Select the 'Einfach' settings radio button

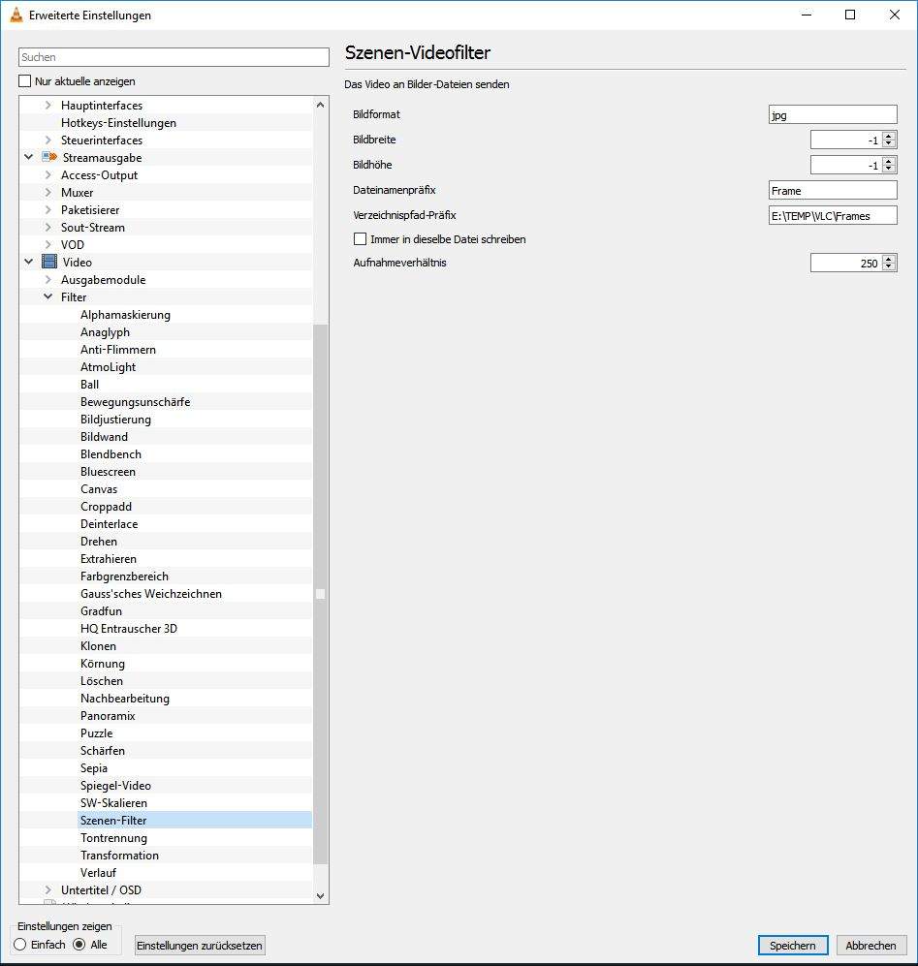pyautogui.click(x=20, y=945)
